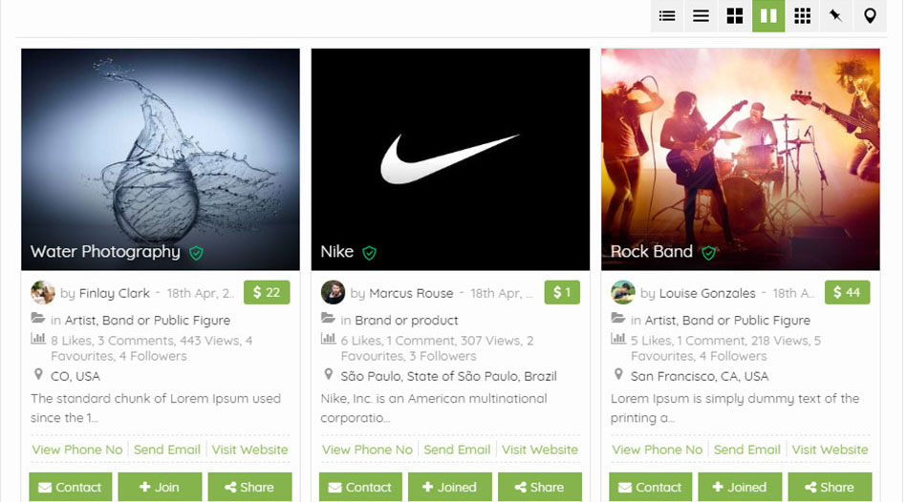Click View Phone No on Rock Band

point(658,450)
